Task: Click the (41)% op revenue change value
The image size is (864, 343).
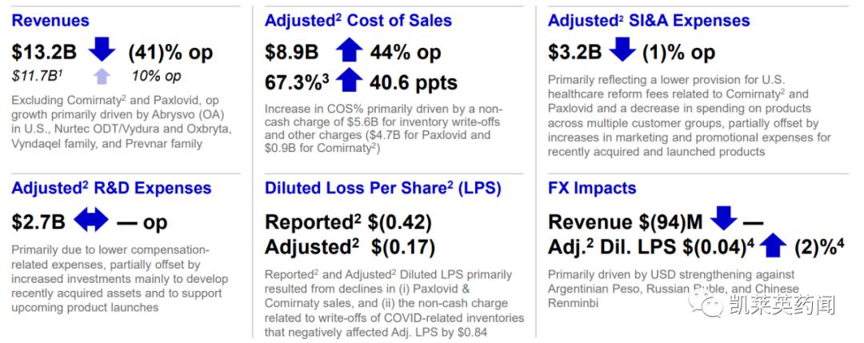Action: [170, 52]
